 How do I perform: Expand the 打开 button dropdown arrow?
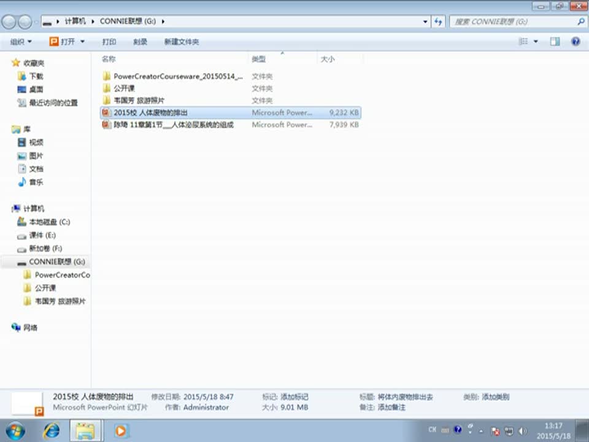tap(82, 42)
